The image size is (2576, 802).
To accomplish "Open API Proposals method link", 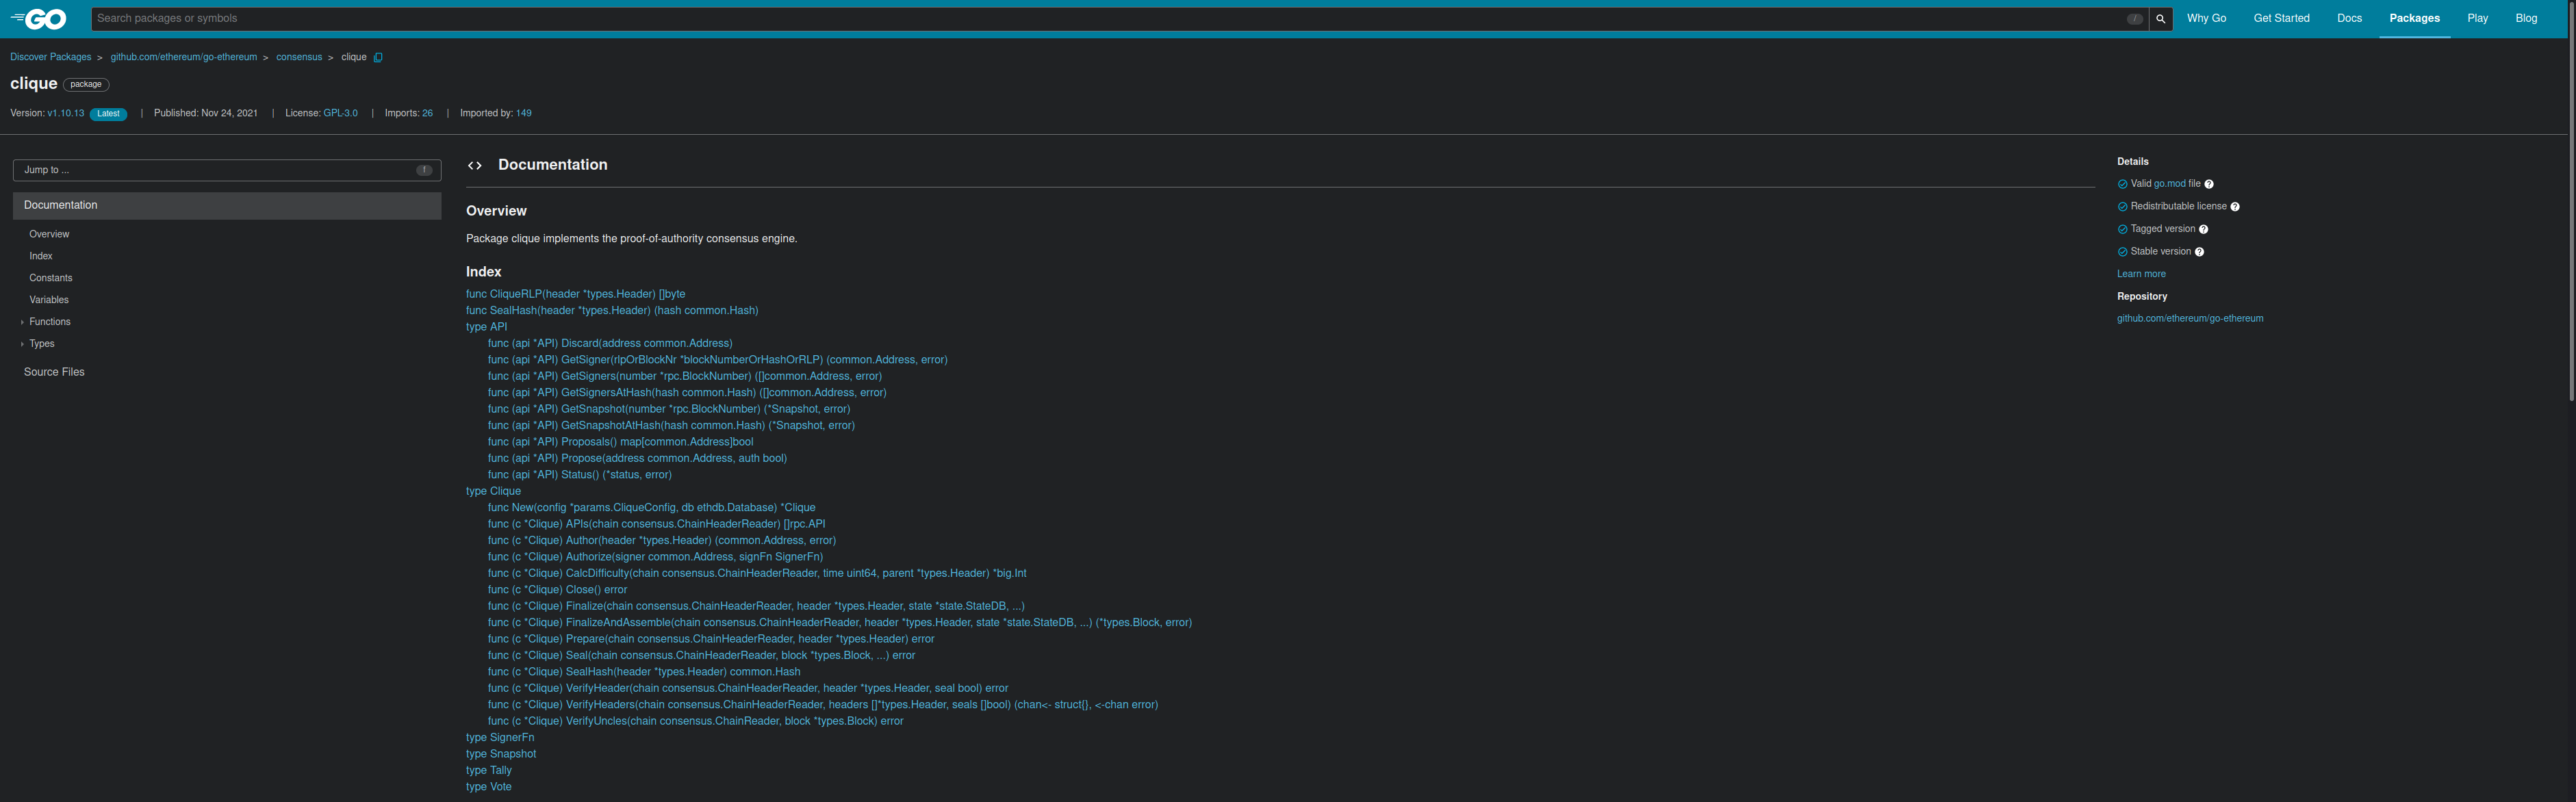I will tap(621, 442).
